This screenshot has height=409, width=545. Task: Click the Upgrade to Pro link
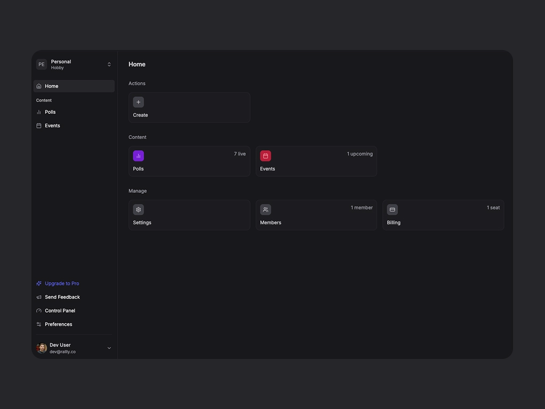coord(62,284)
